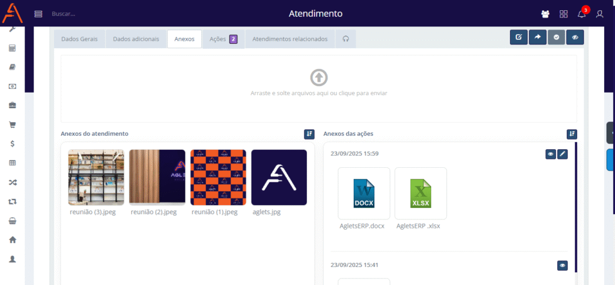Open sort options for Anexos do atendimento
This screenshot has height=285, width=615.
(309, 134)
